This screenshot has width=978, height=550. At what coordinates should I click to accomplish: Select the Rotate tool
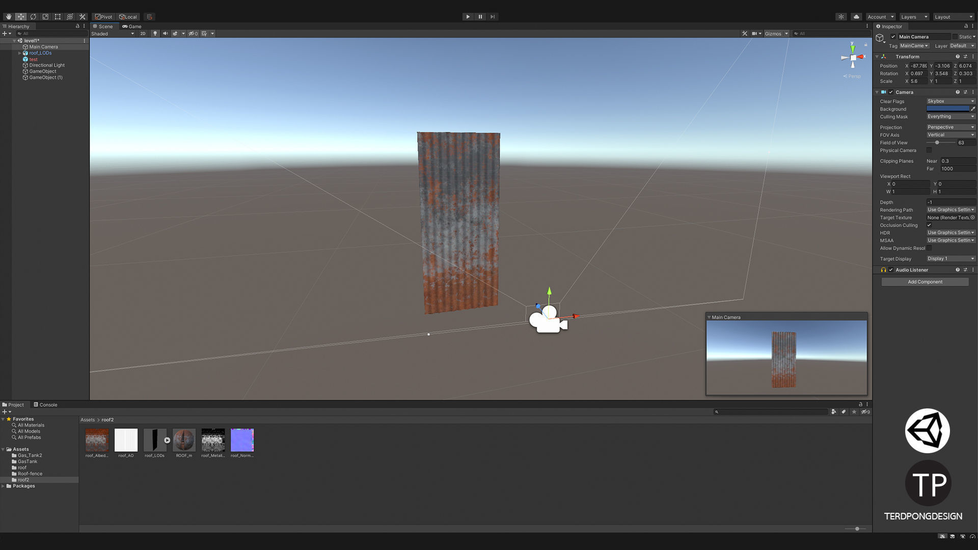[33, 17]
